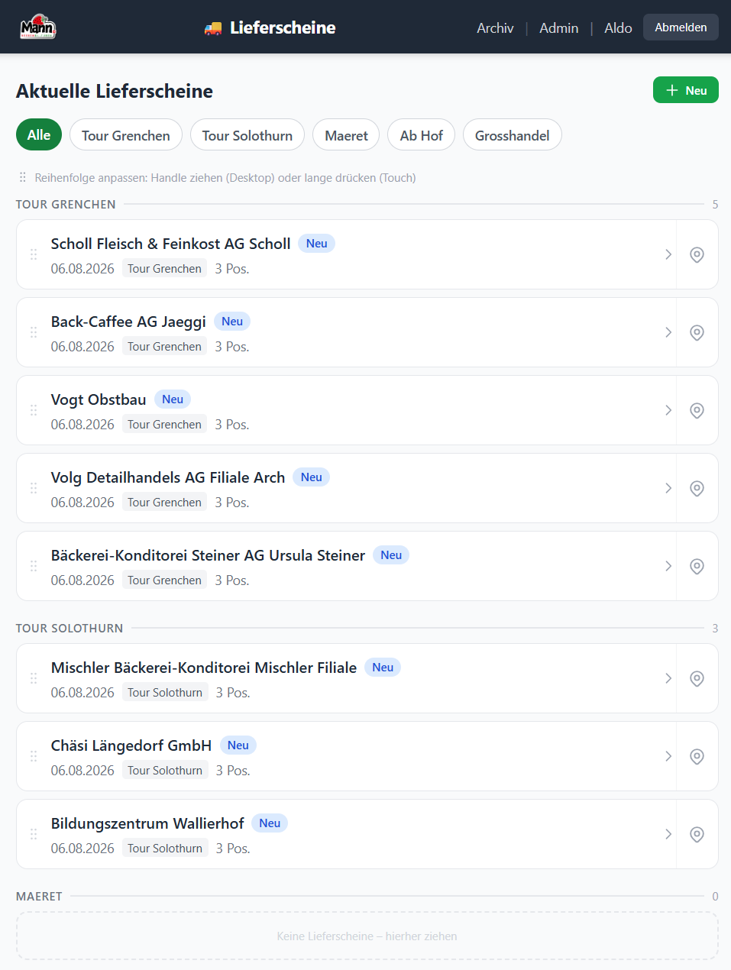731x970 pixels.
Task: Select the Grosshandel filter chip
Action: [x=513, y=135]
